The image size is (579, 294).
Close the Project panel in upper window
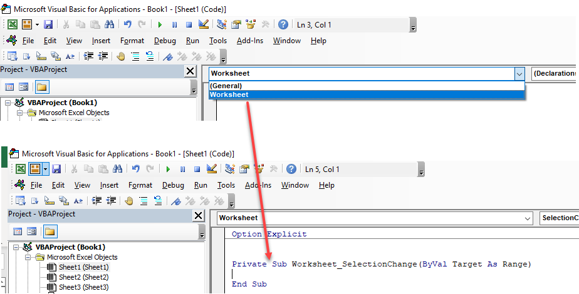coord(190,71)
